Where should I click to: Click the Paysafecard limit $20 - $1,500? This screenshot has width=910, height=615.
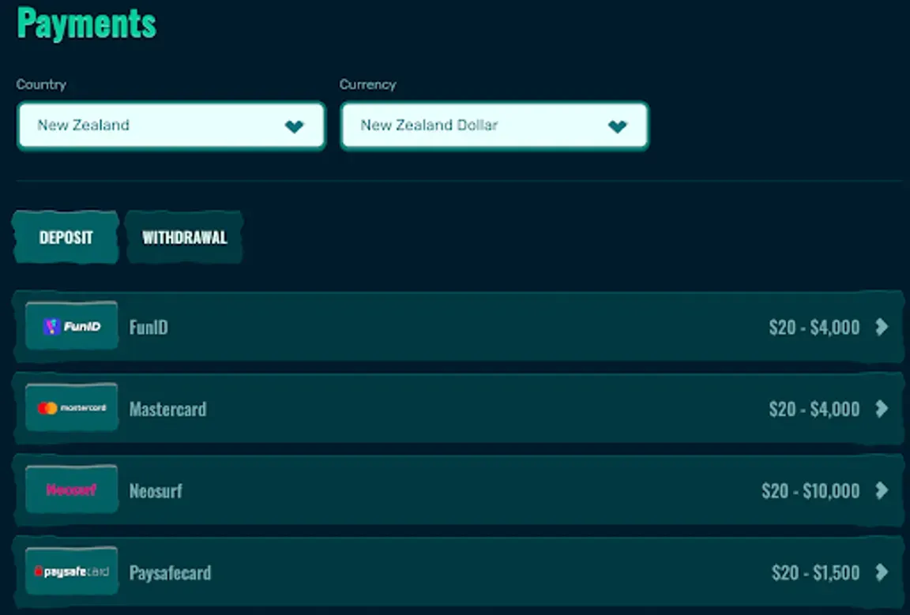pyautogui.click(x=815, y=572)
